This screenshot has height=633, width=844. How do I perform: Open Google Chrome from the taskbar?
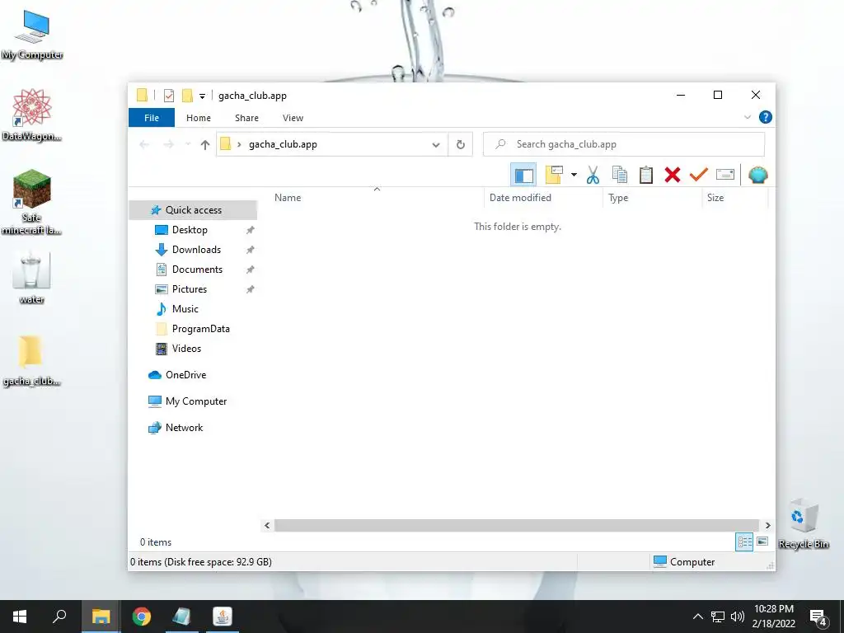point(142,617)
